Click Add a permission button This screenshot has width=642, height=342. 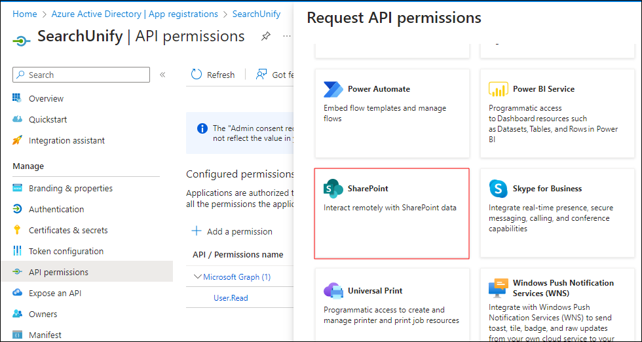[232, 231]
